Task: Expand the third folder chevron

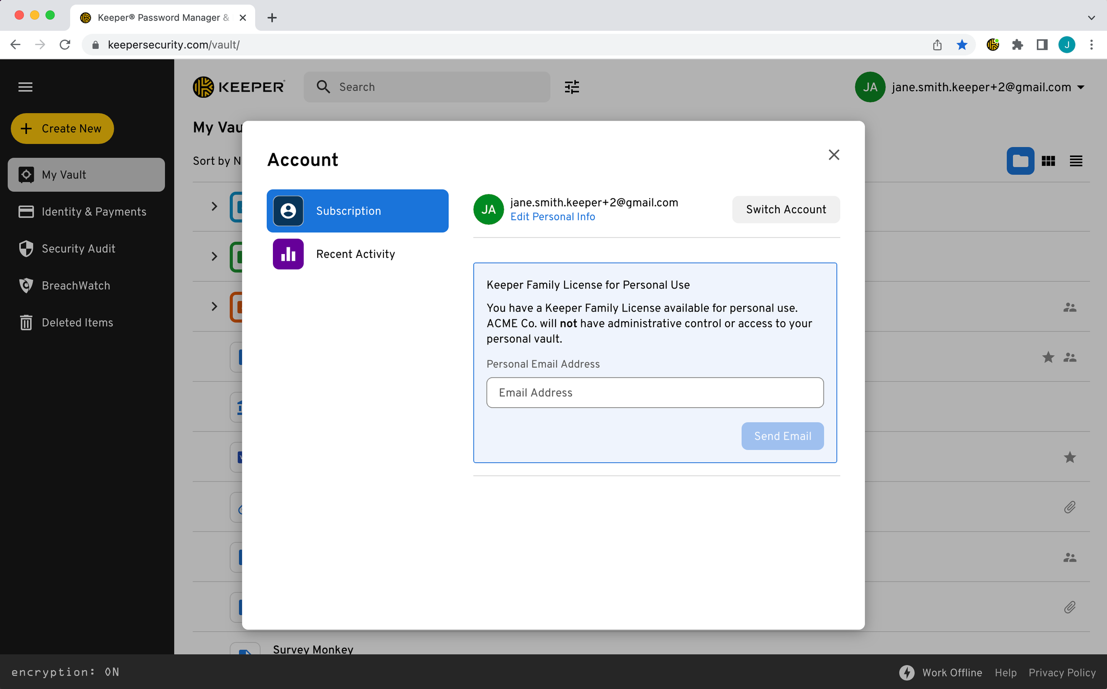Action: click(214, 306)
